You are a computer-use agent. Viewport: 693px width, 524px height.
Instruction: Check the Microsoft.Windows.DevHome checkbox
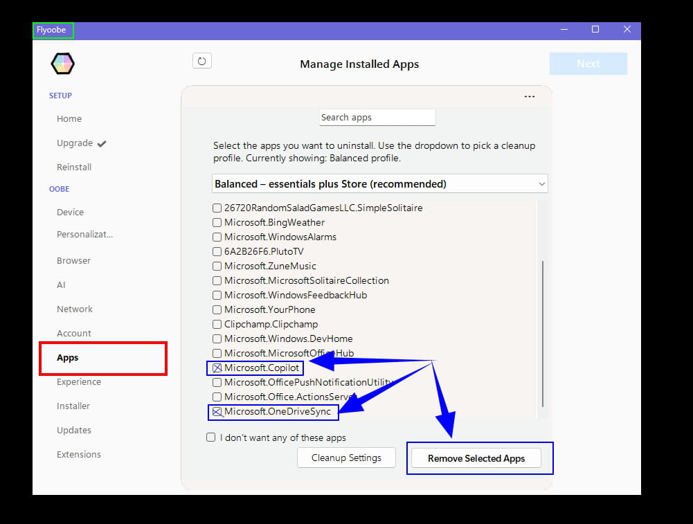[217, 339]
